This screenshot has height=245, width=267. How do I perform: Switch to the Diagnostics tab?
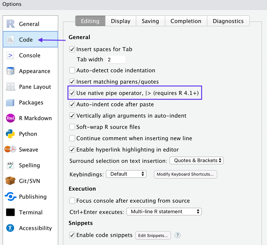(x=228, y=21)
